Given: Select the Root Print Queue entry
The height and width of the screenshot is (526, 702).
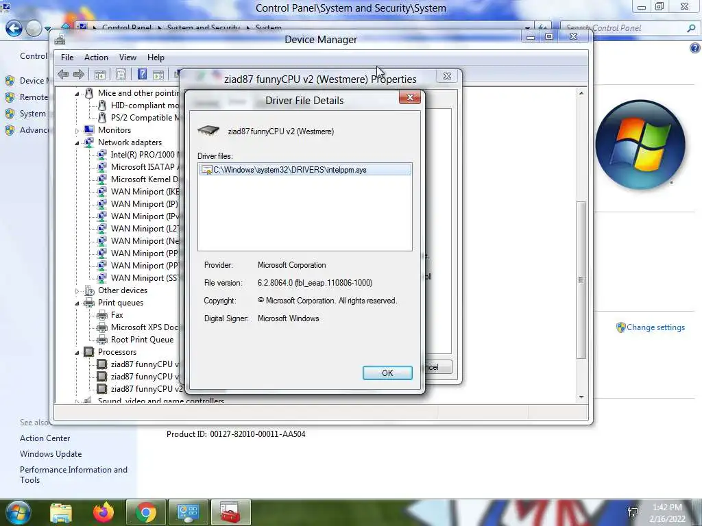Looking at the screenshot, I should (x=142, y=340).
